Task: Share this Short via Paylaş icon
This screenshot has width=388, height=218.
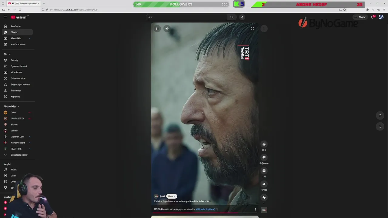Action: (264, 184)
